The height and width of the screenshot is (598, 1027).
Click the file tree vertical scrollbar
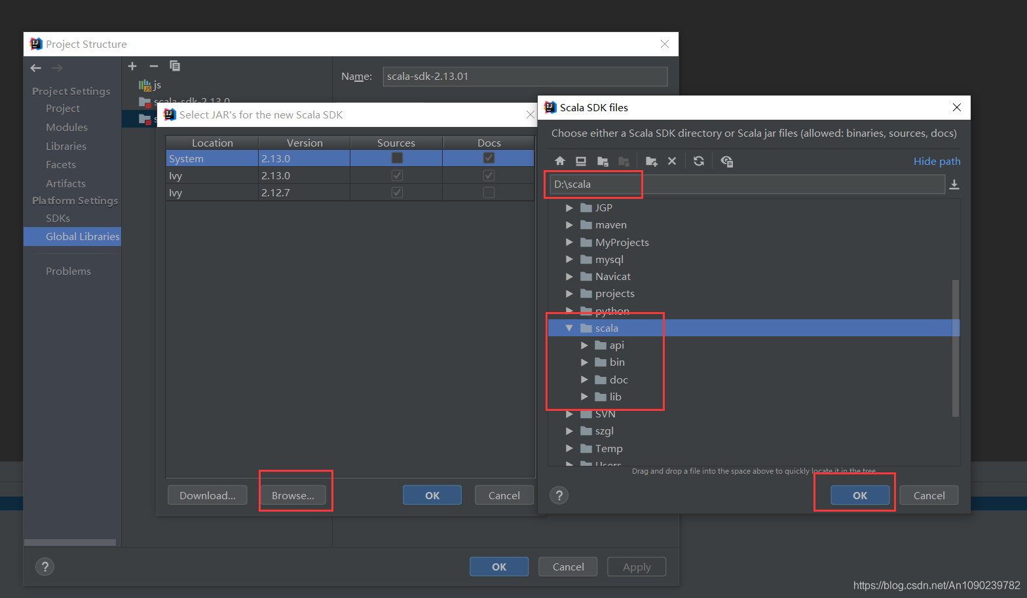pyautogui.click(x=955, y=348)
